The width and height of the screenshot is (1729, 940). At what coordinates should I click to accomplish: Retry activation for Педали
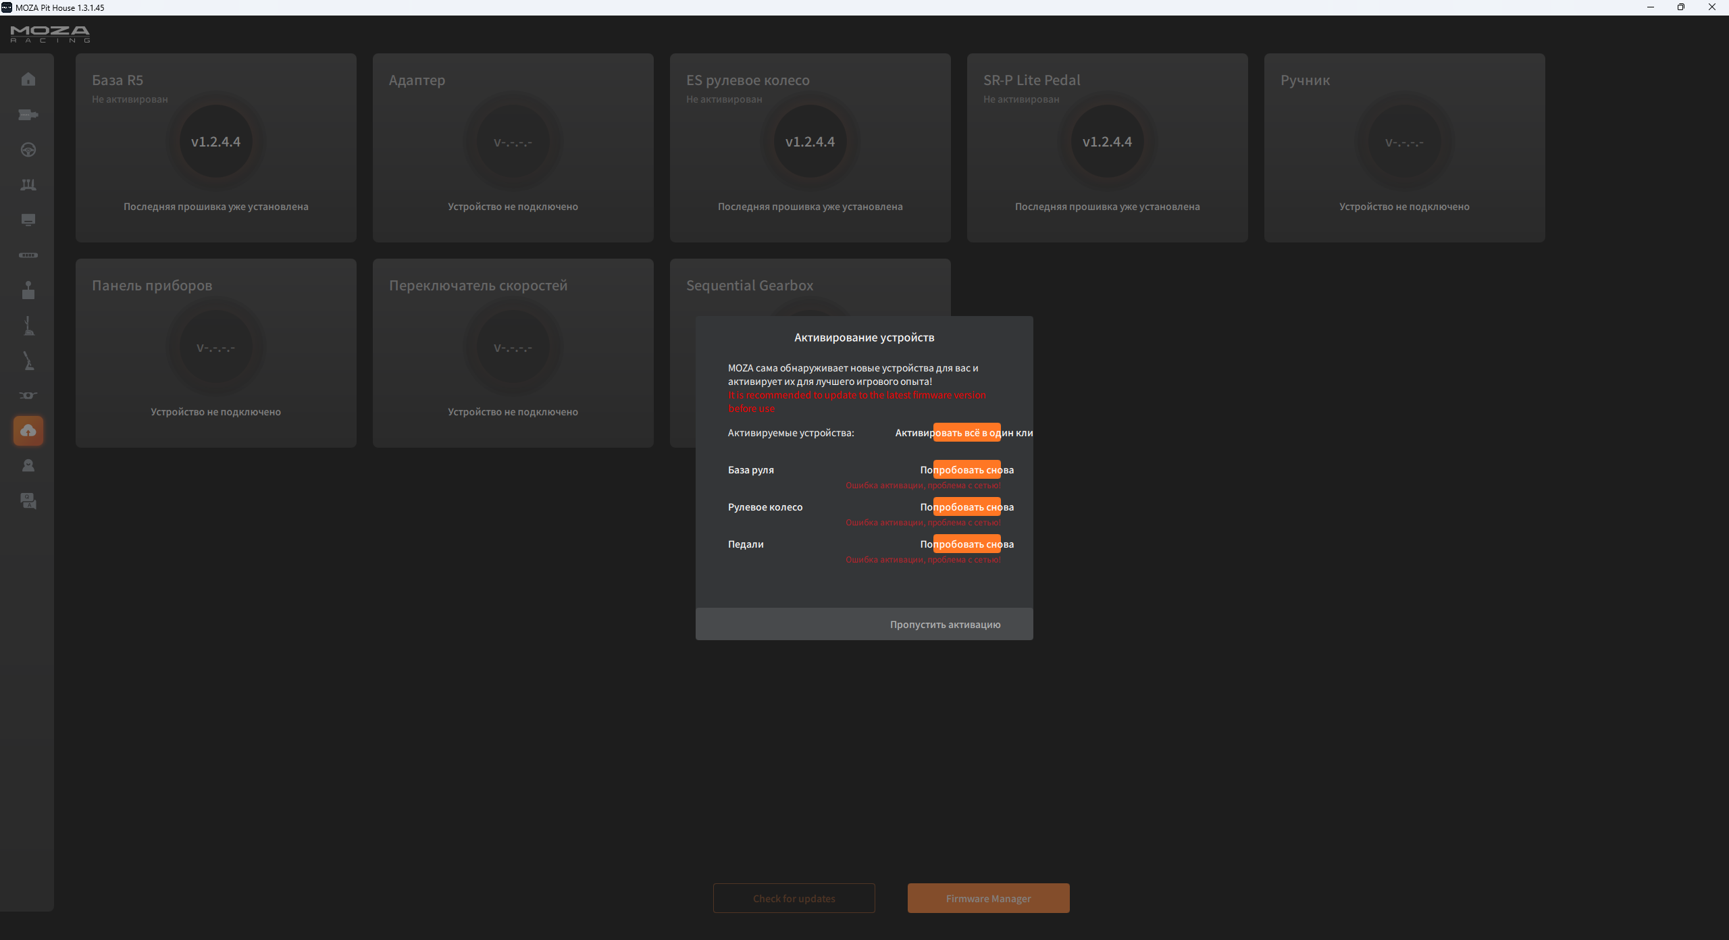(x=966, y=544)
